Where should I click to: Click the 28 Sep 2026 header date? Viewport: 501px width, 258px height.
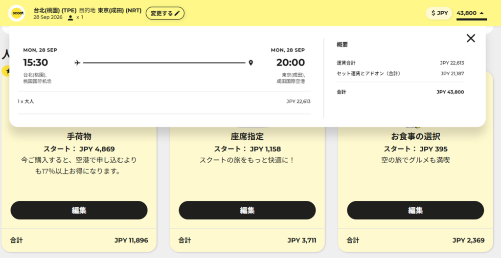(x=48, y=18)
